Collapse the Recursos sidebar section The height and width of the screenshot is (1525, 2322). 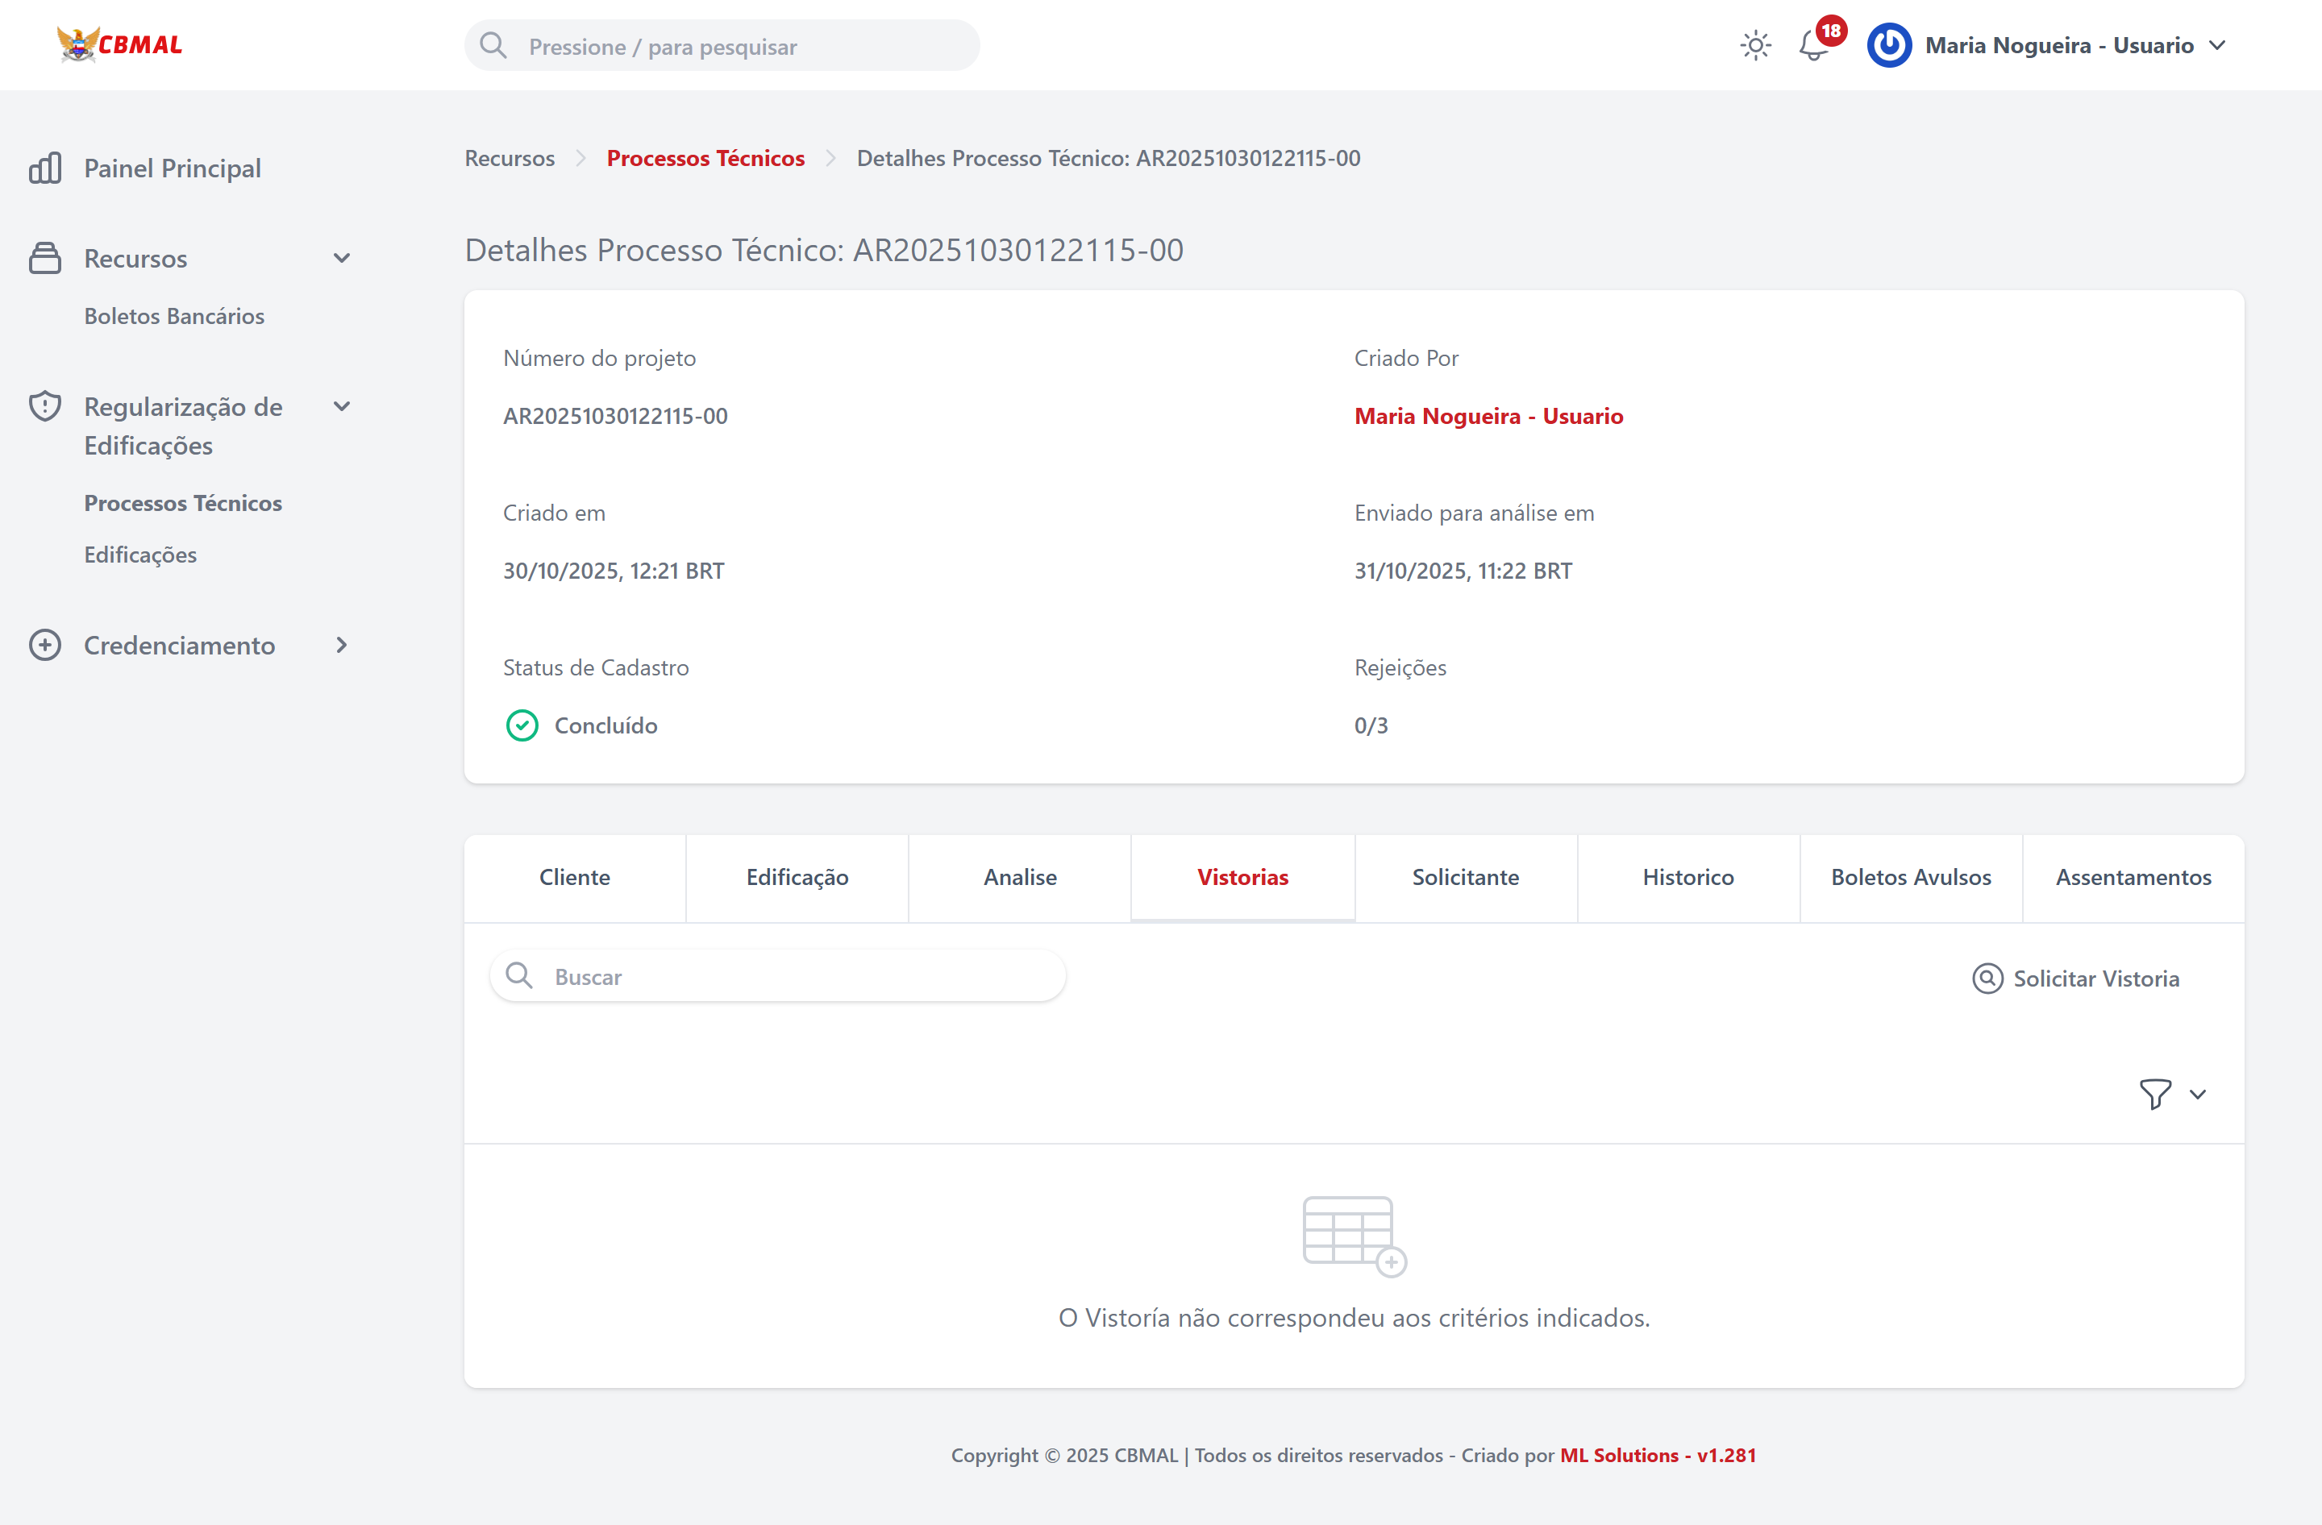[342, 259]
